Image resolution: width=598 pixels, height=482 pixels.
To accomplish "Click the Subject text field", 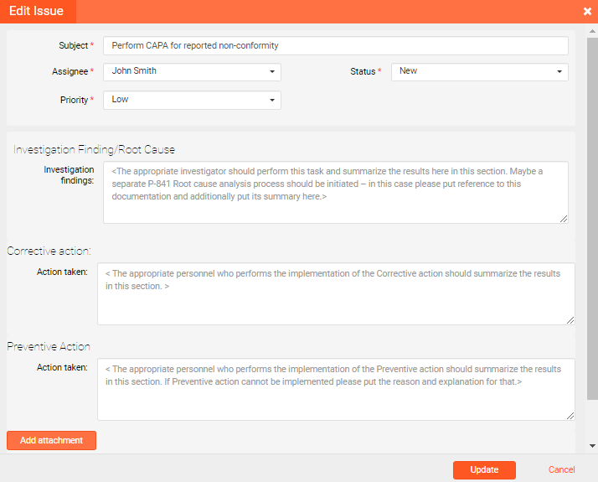I will [335, 45].
